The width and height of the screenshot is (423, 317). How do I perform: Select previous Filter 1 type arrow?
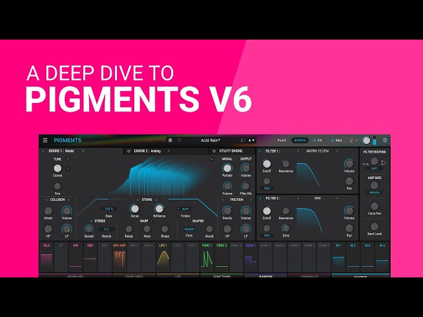click(x=298, y=151)
